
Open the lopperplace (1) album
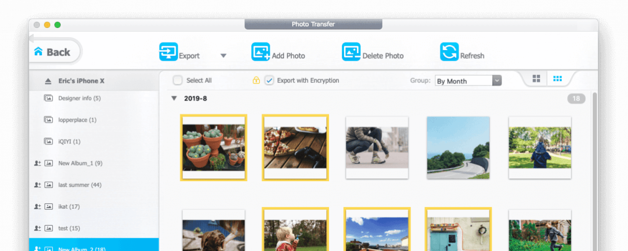pyautogui.click(x=94, y=120)
